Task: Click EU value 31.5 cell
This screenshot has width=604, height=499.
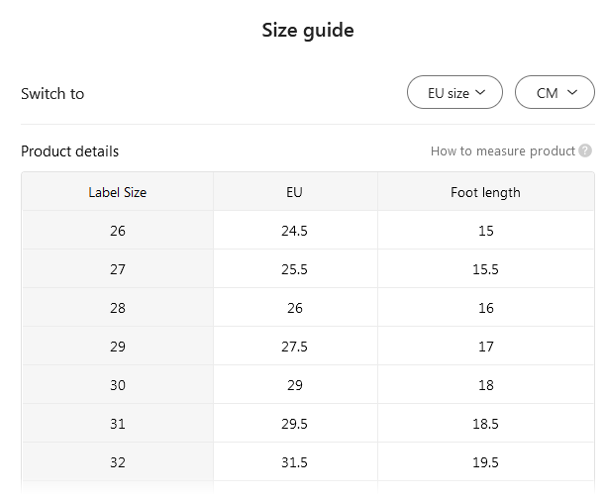Action: (295, 462)
